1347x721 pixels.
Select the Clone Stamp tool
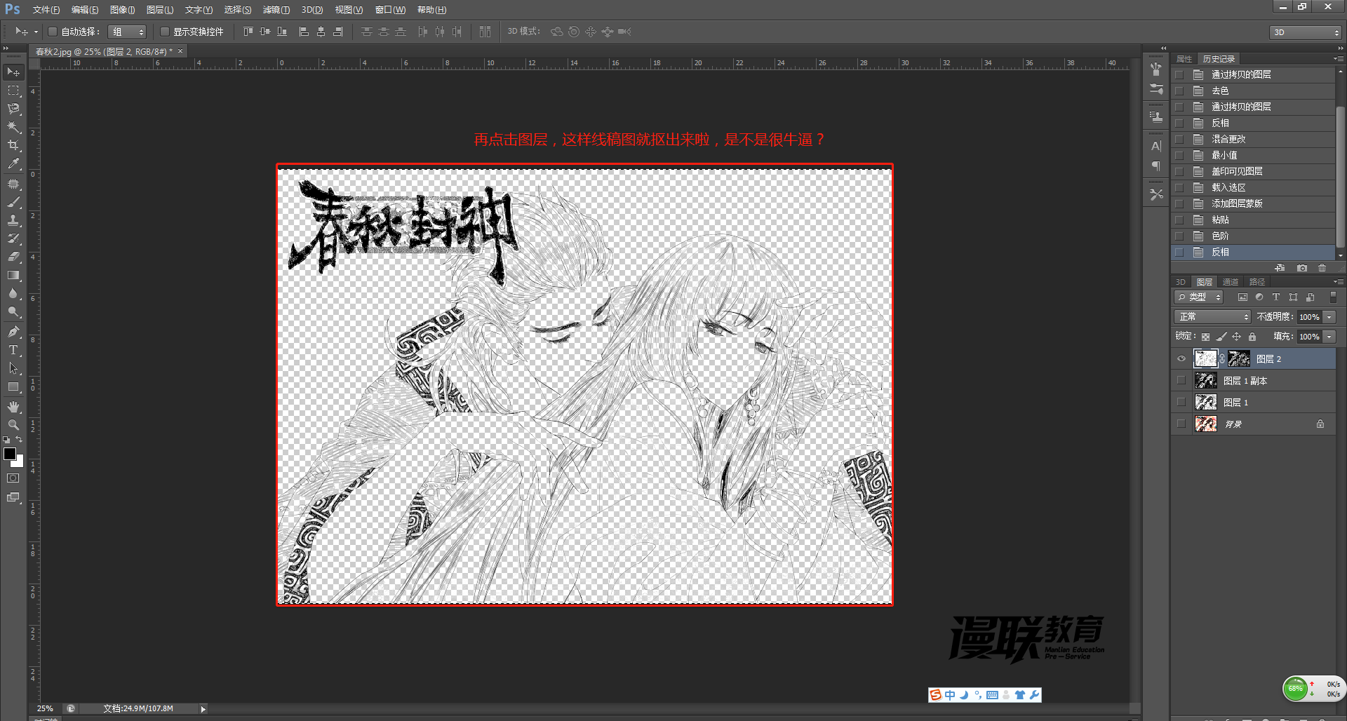13,220
